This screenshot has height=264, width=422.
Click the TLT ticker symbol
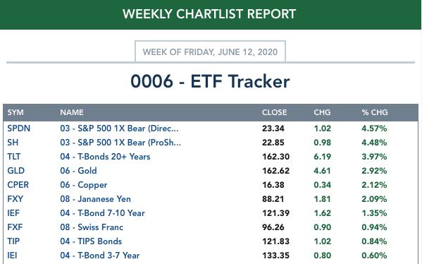[13, 157]
